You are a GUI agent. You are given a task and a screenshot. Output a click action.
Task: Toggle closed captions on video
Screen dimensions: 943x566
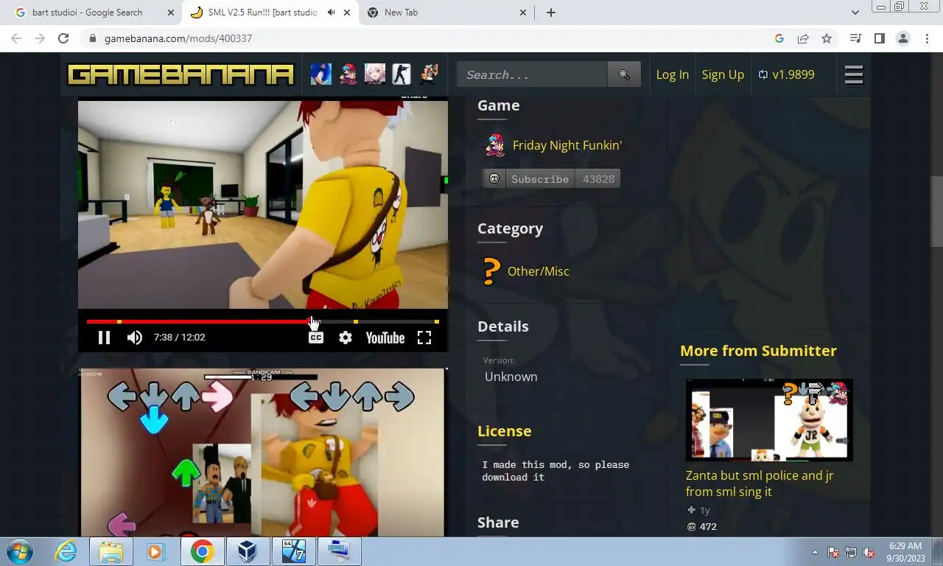[x=315, y=338]
